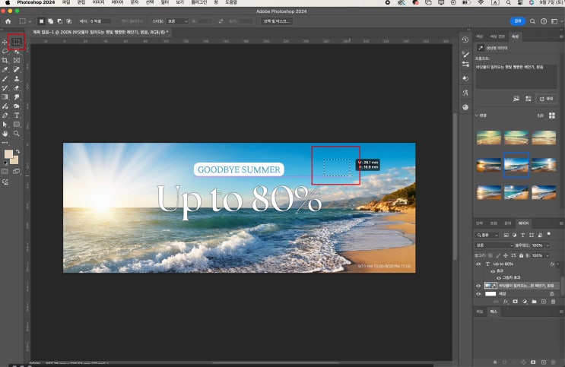Viewport: 565px width, 367px height.
Task: Collapse effects arrow on 'Up to 80%' layer
Action: (x=558, y=264)
